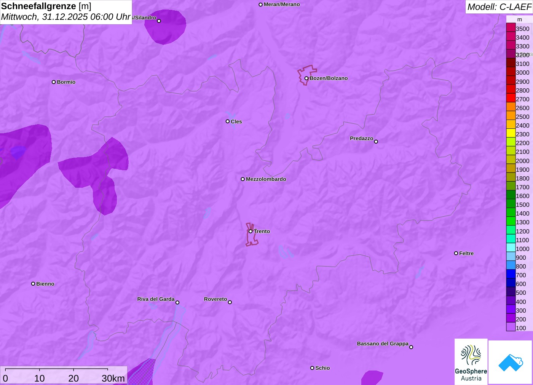Image resolution: width=533 pixels, height=385 pixels.
Task: Click the 2300 m yellow legend swatch
Action: 511,133
